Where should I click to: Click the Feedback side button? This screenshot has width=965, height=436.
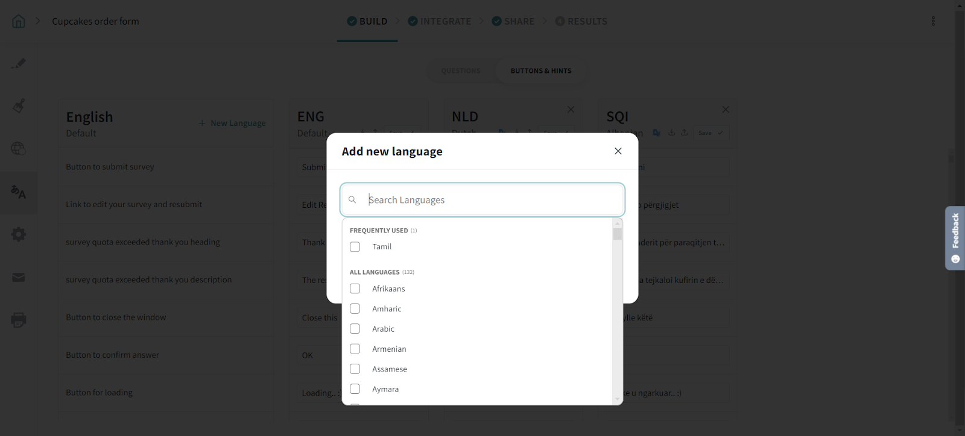click(x=955, y=238)
